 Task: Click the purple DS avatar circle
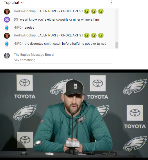point(7,20)
